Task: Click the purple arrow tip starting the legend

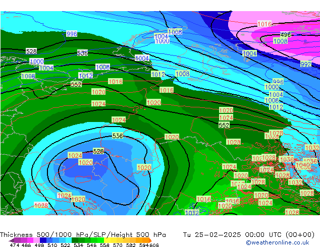Action: point(12,240)
